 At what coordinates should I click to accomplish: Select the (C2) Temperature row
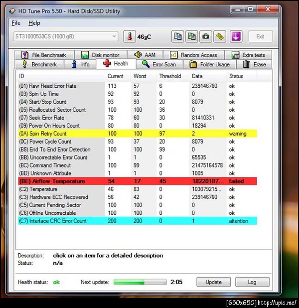(138, 189)
